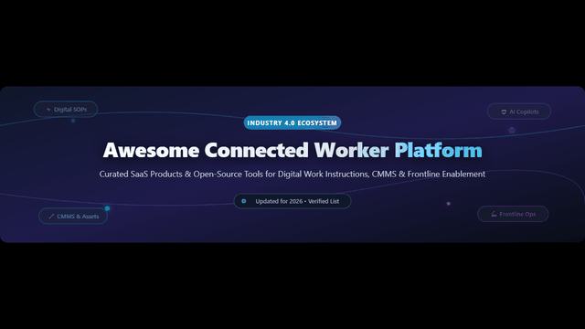Click the blue dot icon in Updated badge

244,201
